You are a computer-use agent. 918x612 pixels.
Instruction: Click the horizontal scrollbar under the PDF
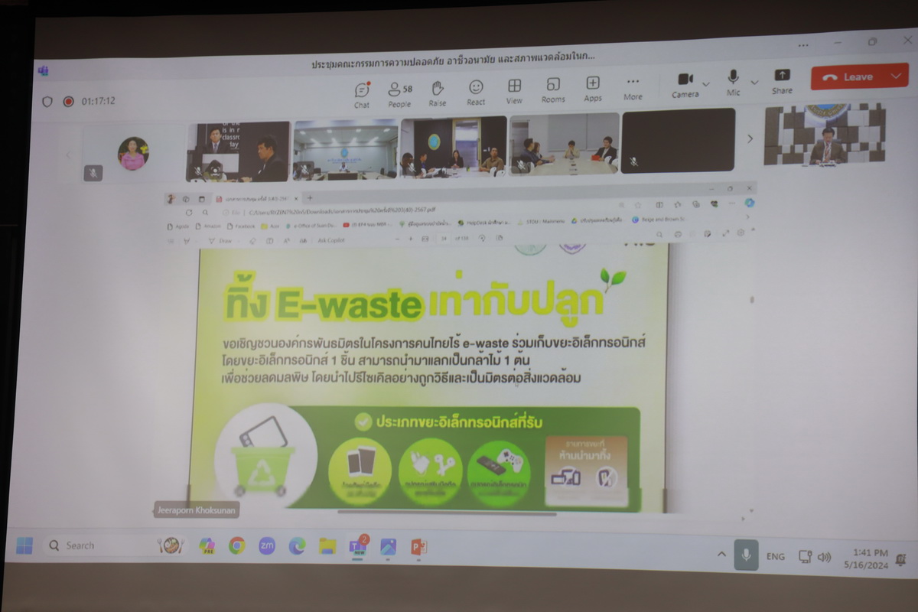447,513
